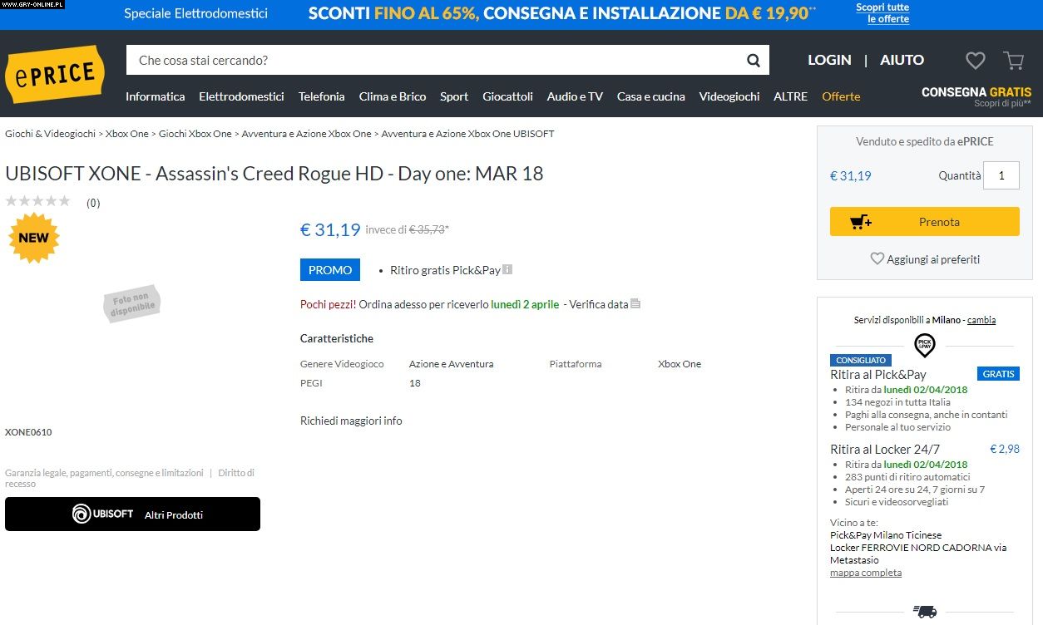Click the UBISOFT Altri Prodotti banner
Image resolution: width=1043 pixels, height=625 pixels.
[x=132, y=514]
